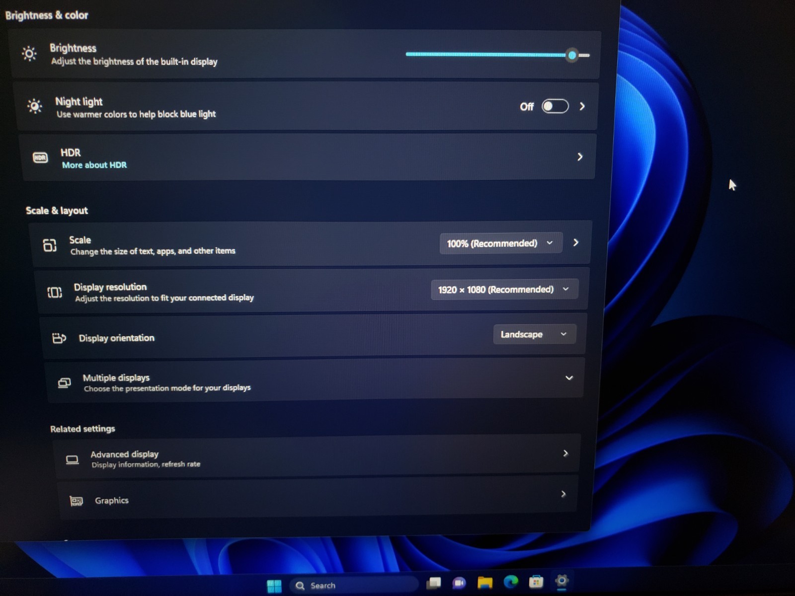Click the Related settings heading
Viewport: 795px width, 596px height.
[82, 429]
